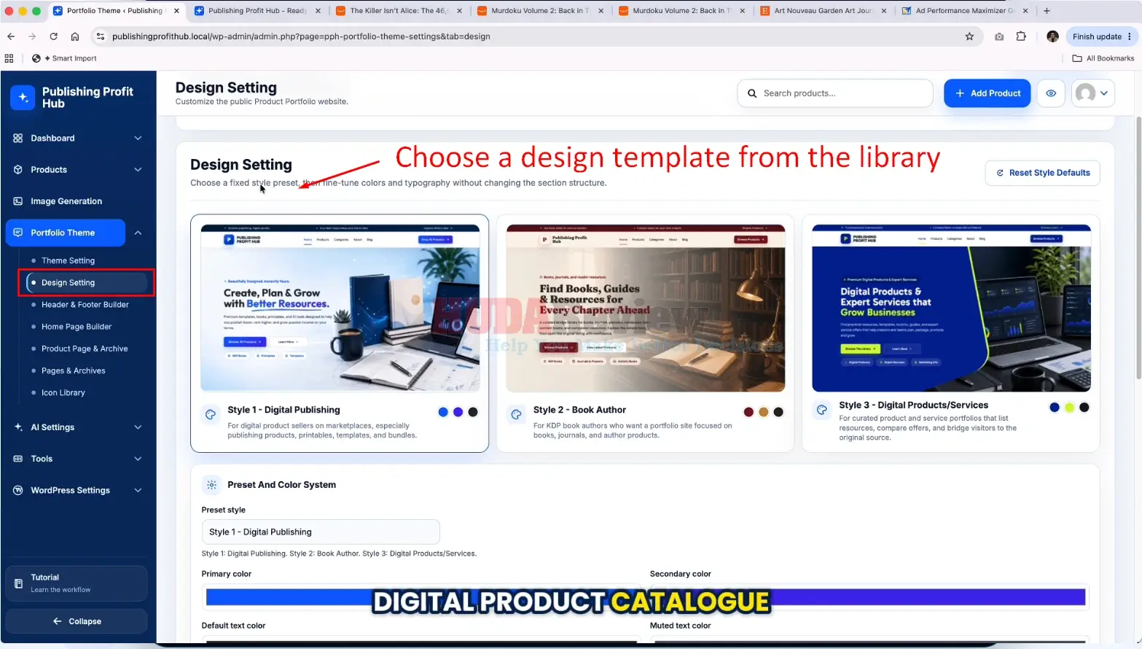Viewport: 1142px width, 649px height.
Task: Bookmark this page with star icon
Action: (x=969, y=36)
